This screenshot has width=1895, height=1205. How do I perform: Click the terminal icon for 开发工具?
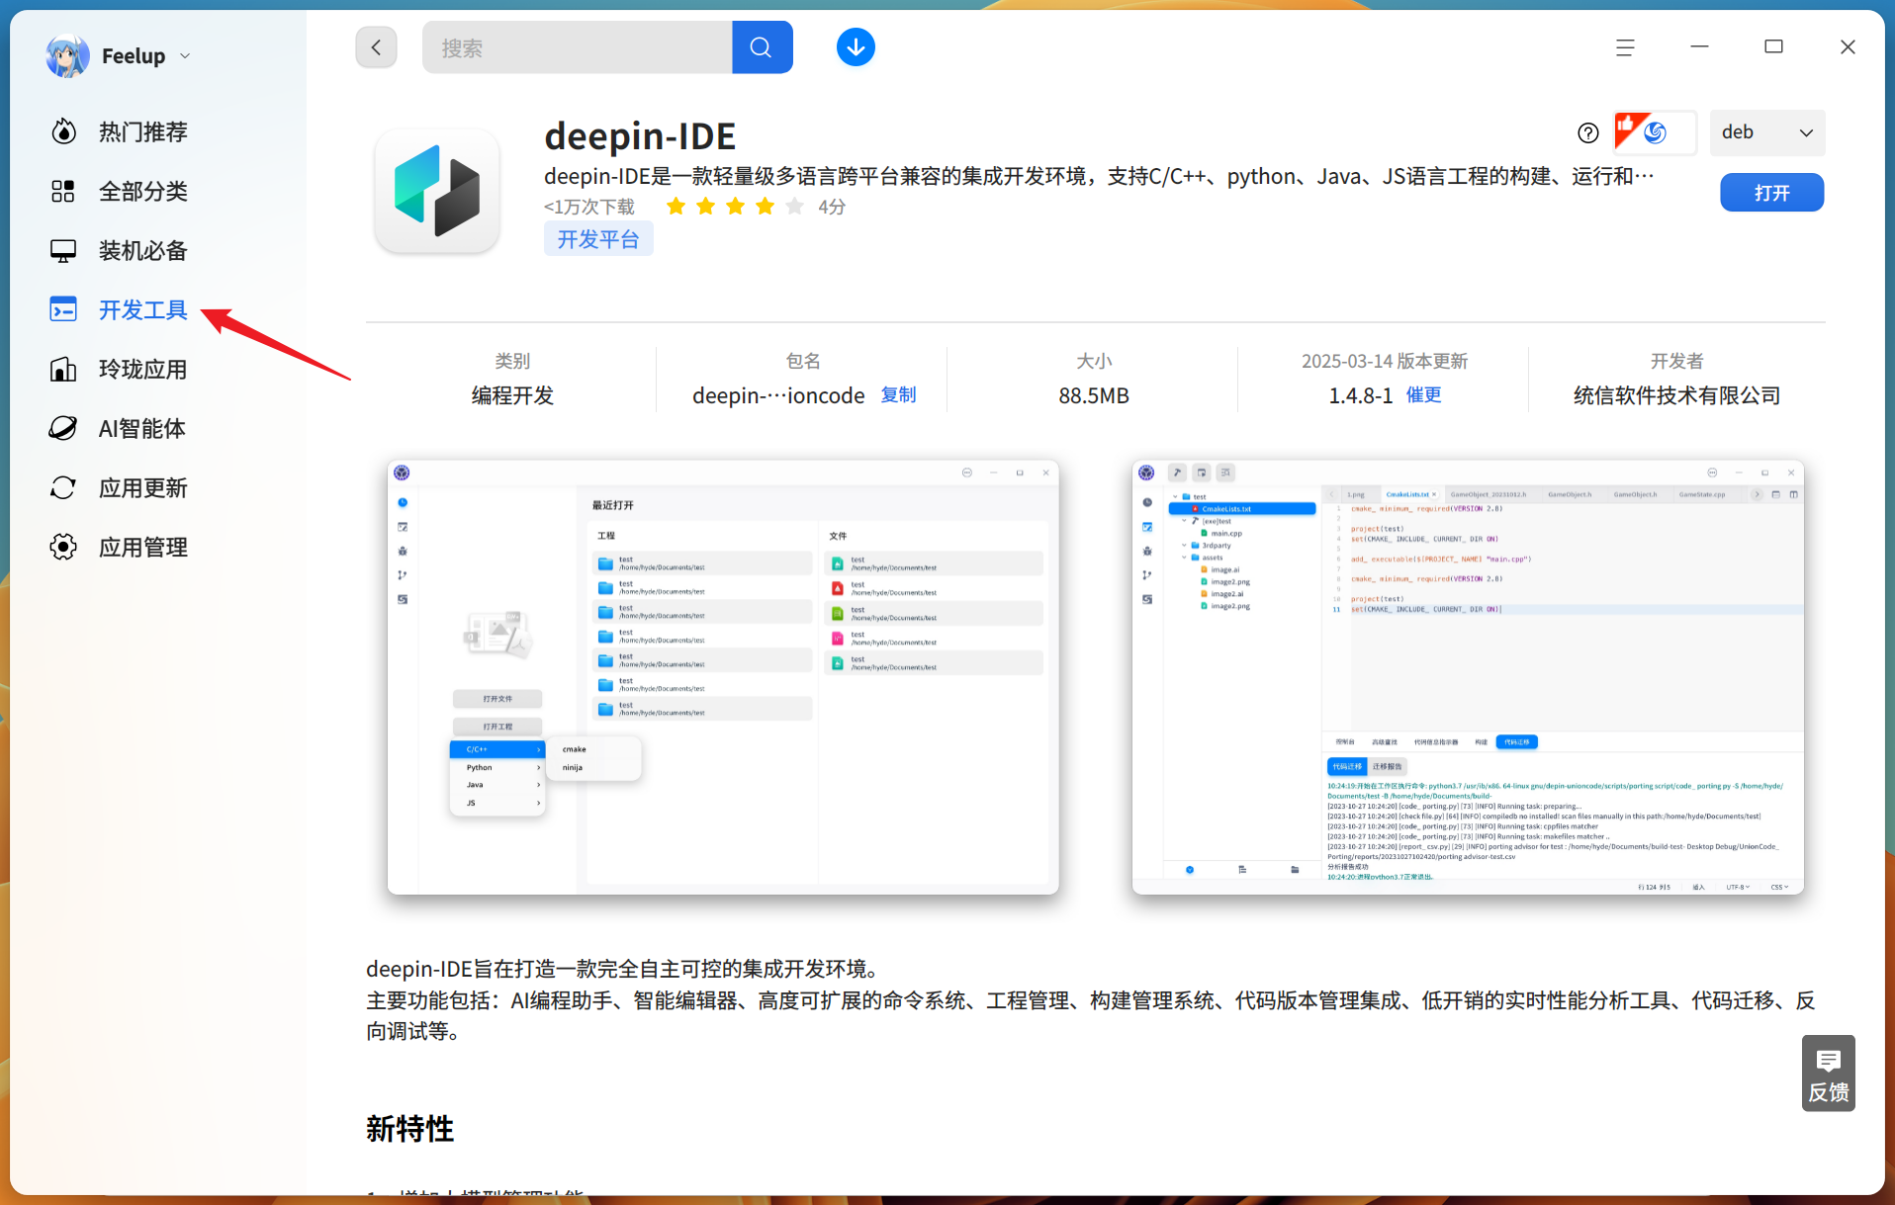63,309
